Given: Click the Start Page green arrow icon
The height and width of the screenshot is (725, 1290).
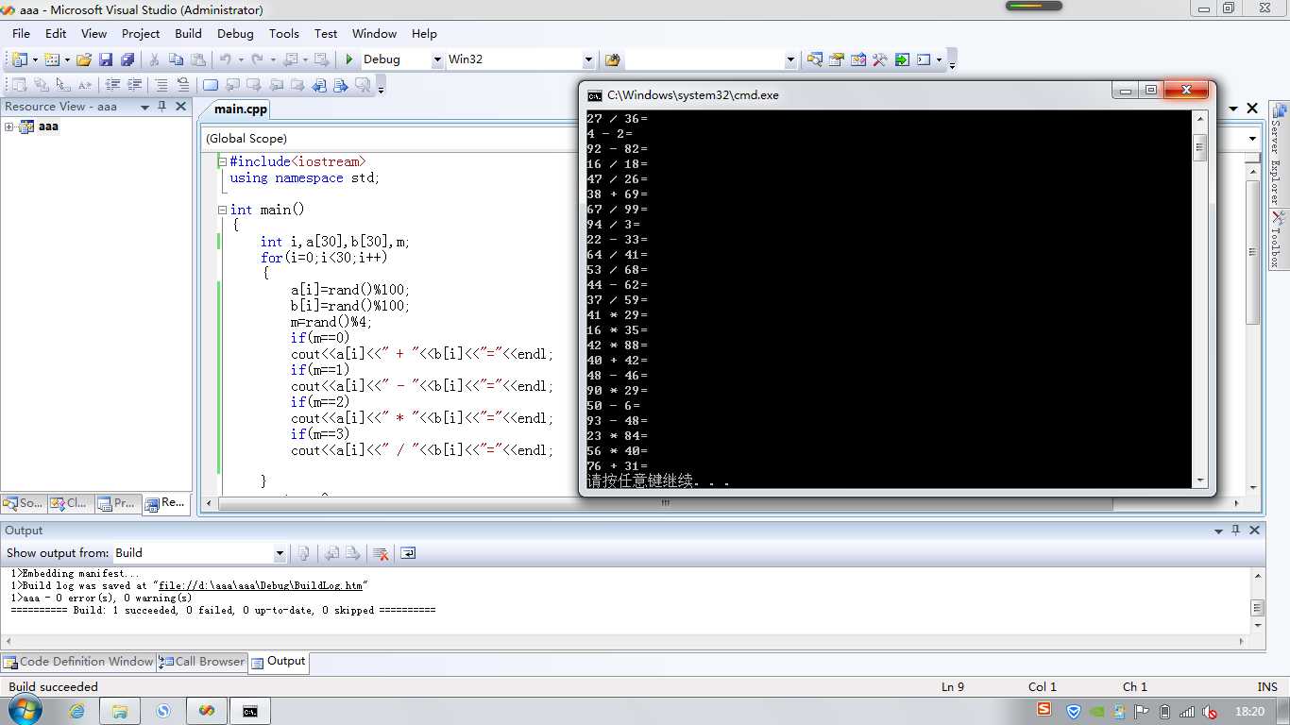Looking at the screenshot, I should [x=902, y=59].
